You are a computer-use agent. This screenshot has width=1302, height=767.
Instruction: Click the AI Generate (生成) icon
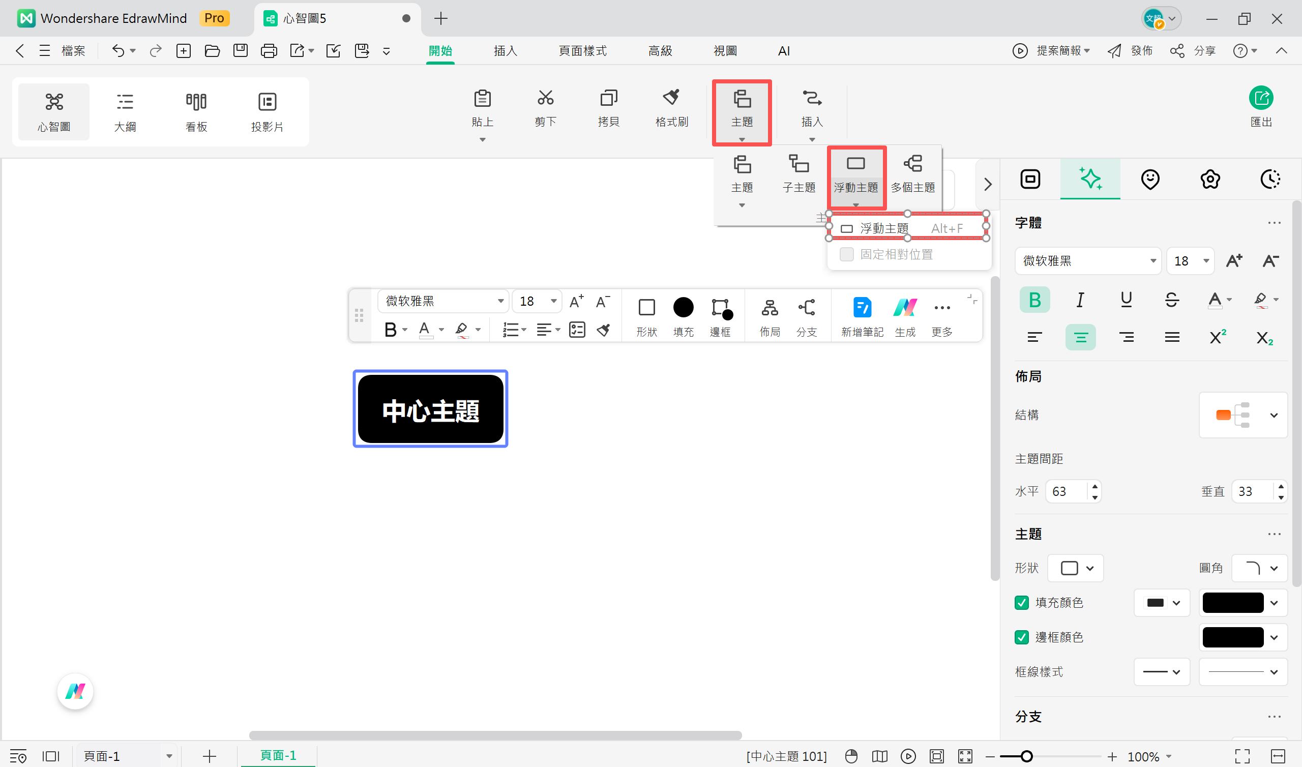[x=905, y=309]
